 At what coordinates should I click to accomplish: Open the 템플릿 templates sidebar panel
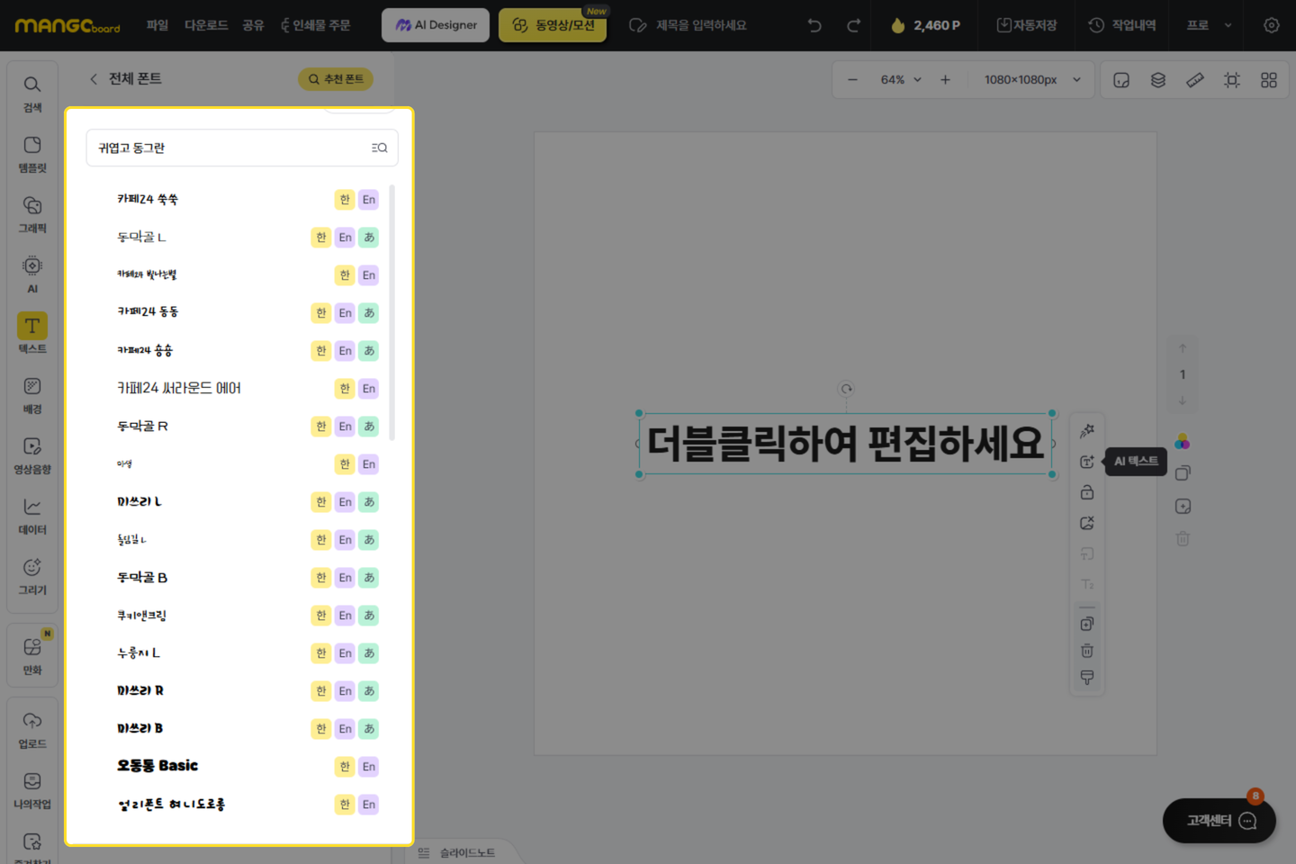point(32,154)
